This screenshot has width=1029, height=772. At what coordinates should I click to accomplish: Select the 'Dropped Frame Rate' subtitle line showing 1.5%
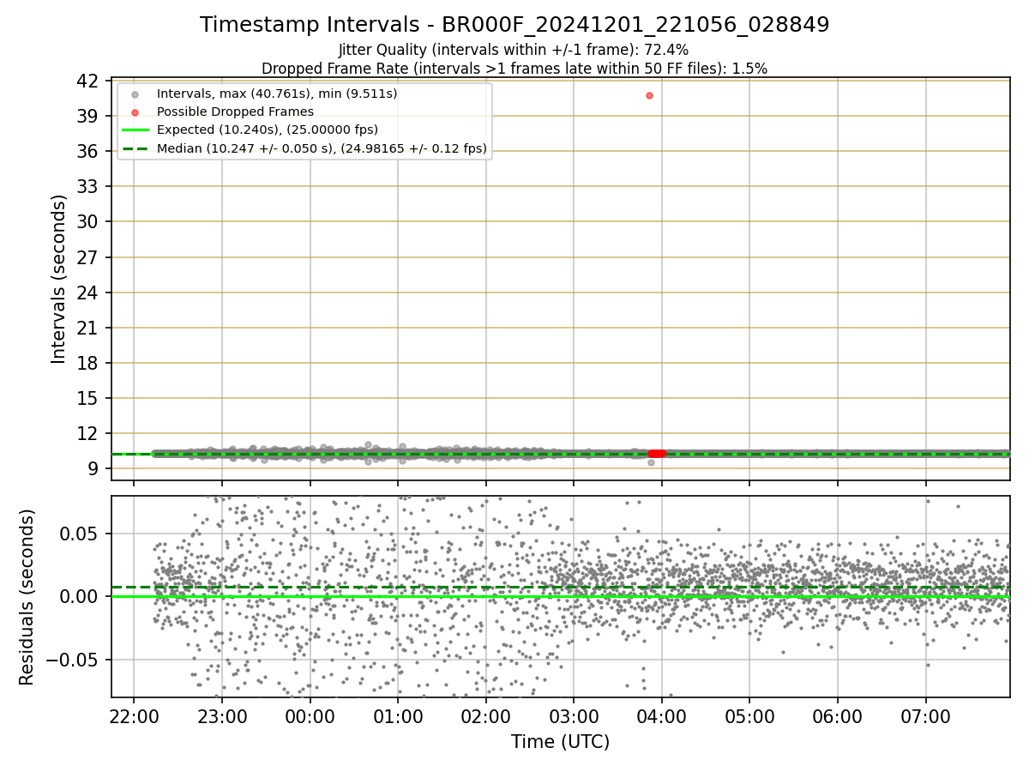click(514, 69)
